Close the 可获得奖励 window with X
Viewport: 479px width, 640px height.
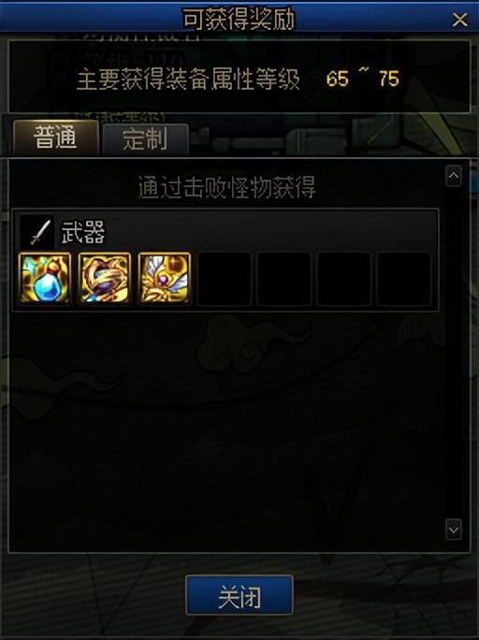(x=460, y=20)
